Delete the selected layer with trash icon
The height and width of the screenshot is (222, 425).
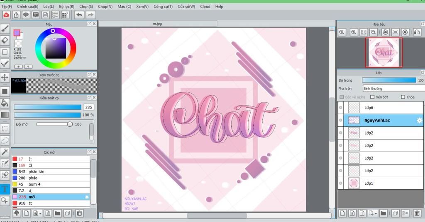tap(417, 213)
